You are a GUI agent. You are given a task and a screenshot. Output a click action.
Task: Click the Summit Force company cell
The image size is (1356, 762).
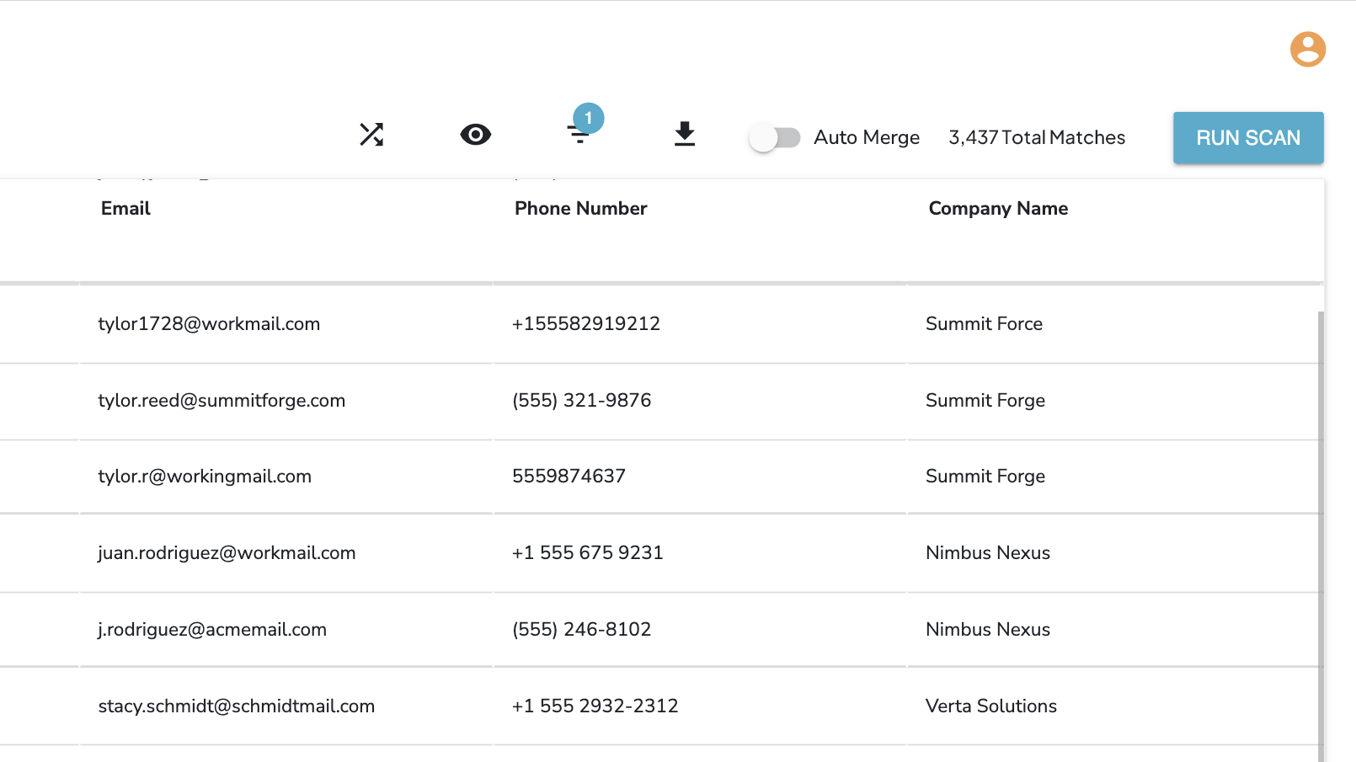[984, 324]
